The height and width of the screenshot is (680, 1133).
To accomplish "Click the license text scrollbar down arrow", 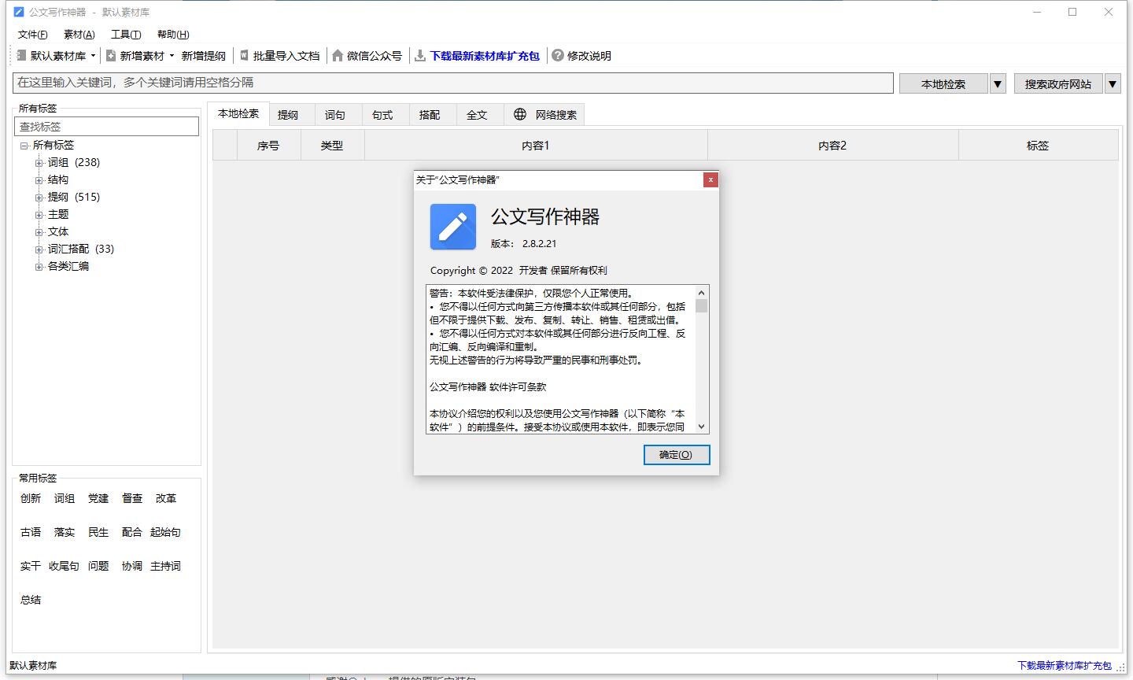I will tap(702, 427).
